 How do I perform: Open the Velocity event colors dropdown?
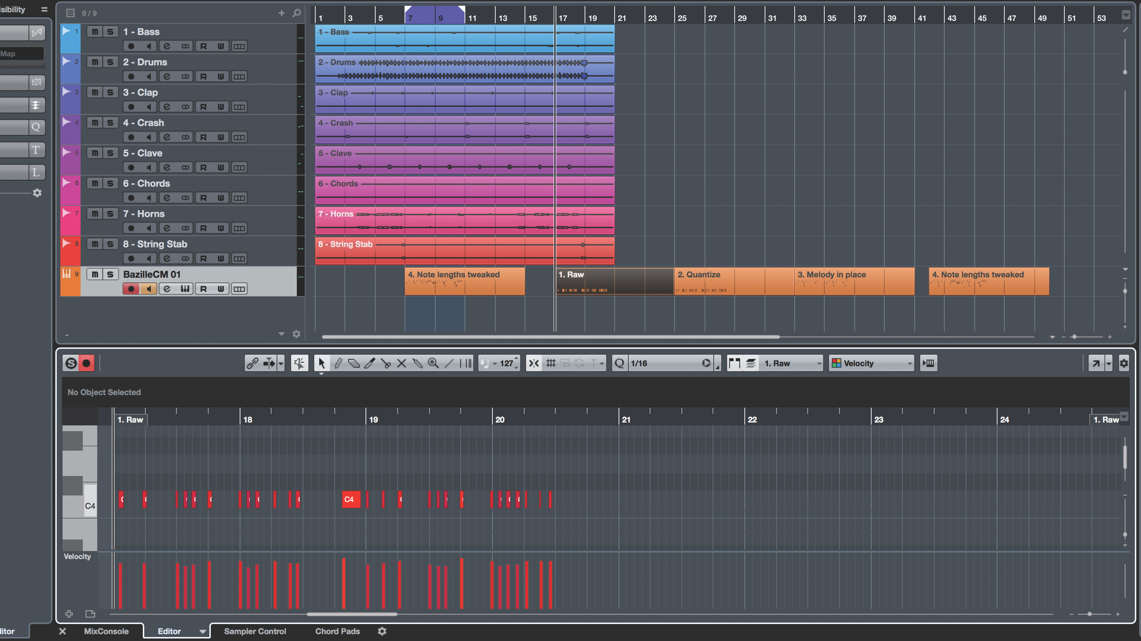tap(872, 363)
